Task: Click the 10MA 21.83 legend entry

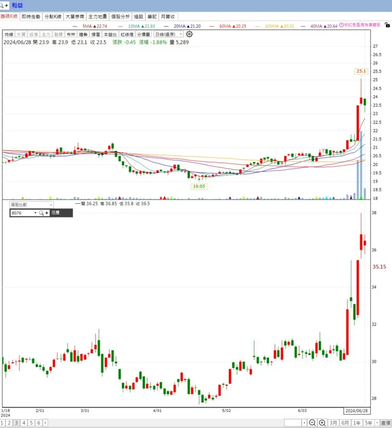Action: pos(137,26)
